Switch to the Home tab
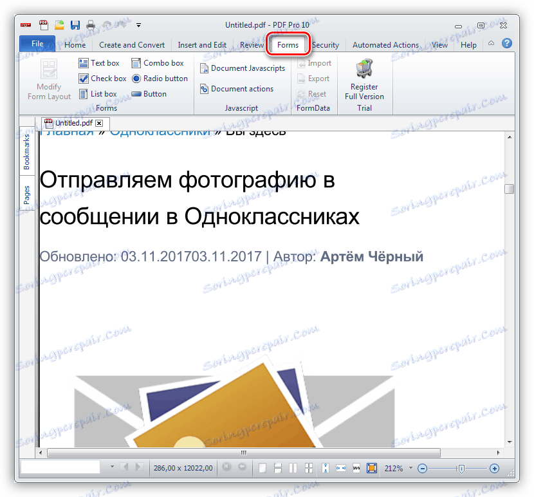This screenshot has height=497, width=534. (x=75, y=45)
